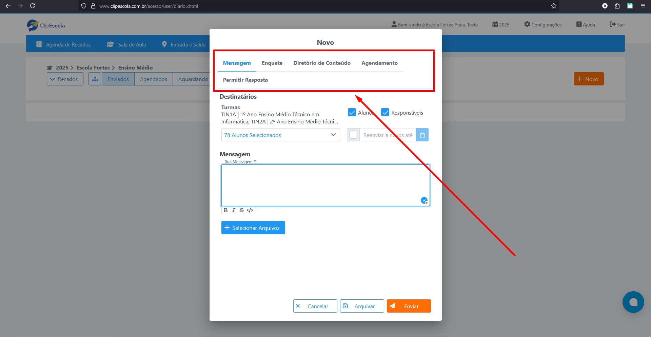Viewport: 651px width, 337px height.
Task: Open the HTML code view icon
Action: 250,210
